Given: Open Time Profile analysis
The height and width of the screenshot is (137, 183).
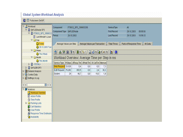Looking at the screenshot, I should pos(35,100).
